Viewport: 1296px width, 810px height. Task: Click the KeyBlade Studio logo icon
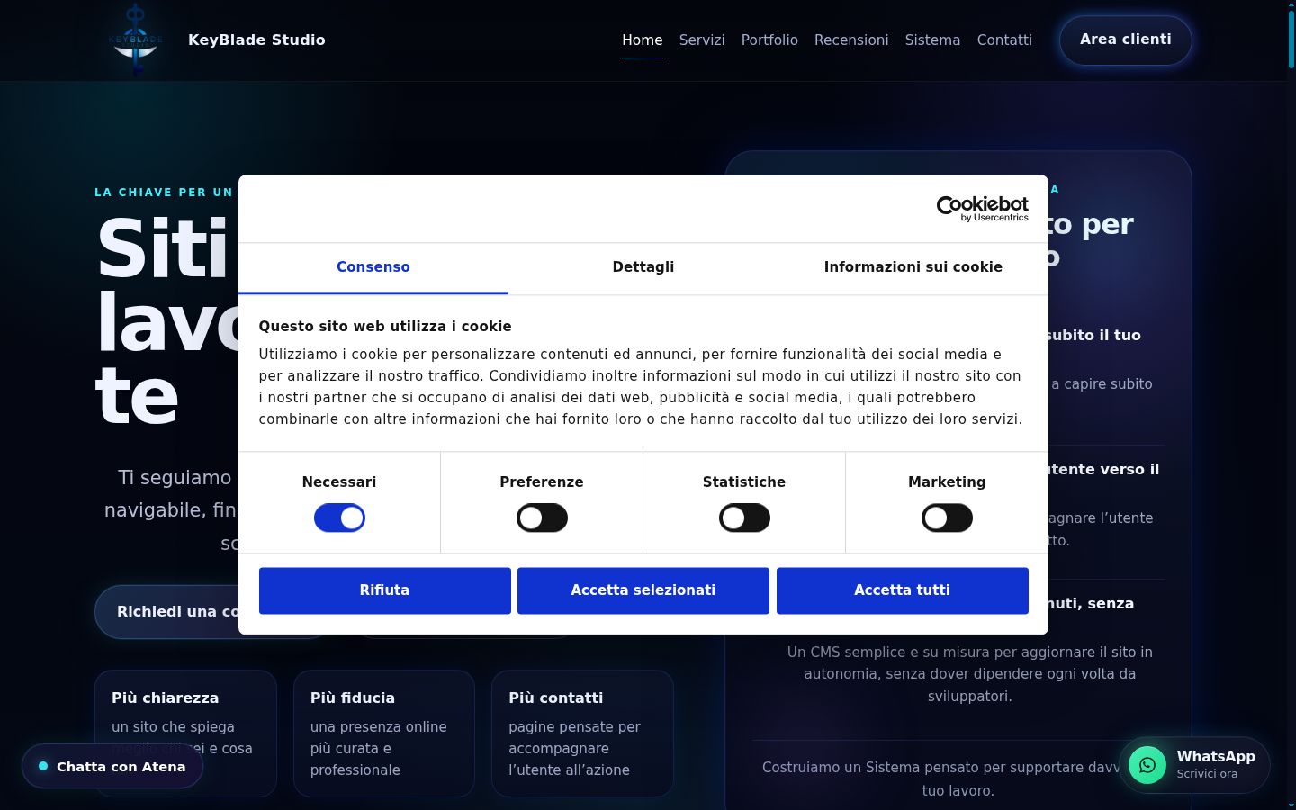click(136, 40)
